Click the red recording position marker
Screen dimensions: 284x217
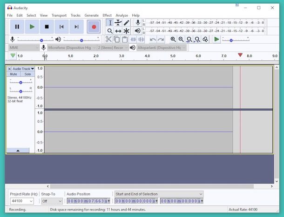240,55
